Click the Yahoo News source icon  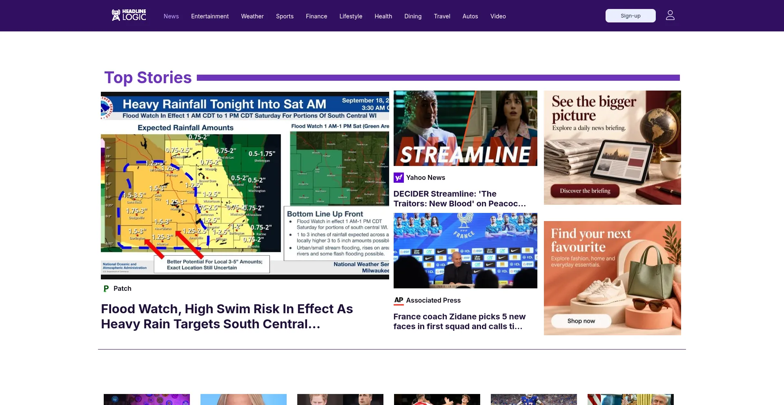coord(399,178)
